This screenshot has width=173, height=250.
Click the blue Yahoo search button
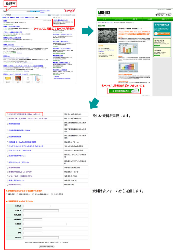[x=35, y=11]
